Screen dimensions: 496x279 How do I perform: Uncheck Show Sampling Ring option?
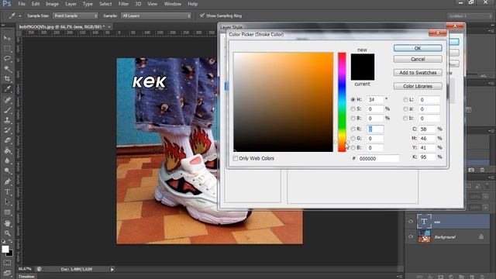pos(201,15)
